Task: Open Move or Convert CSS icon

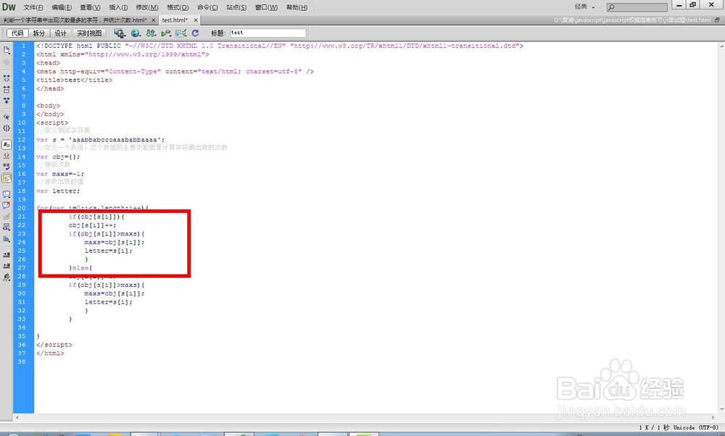Action: point(7,238)
